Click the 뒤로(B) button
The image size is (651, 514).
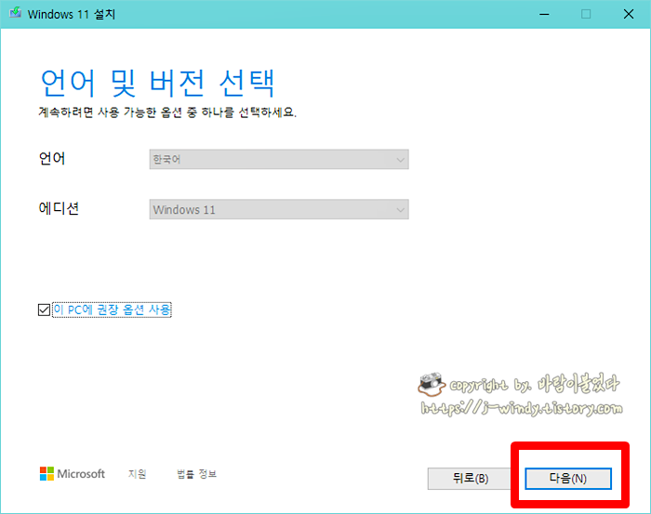click(470, 479)
